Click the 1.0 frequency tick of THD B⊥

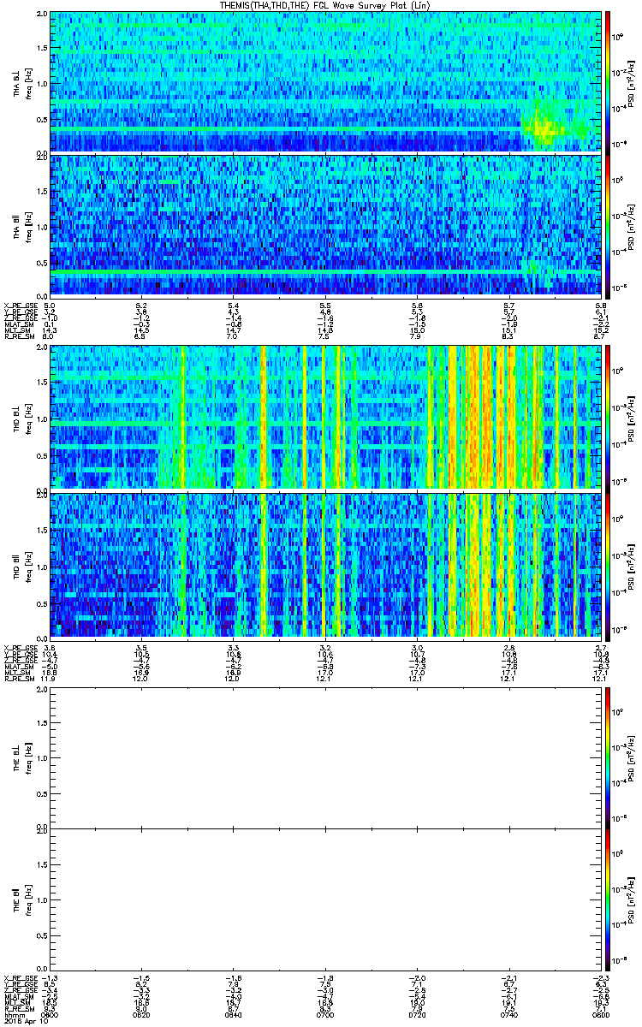[42, 419]
